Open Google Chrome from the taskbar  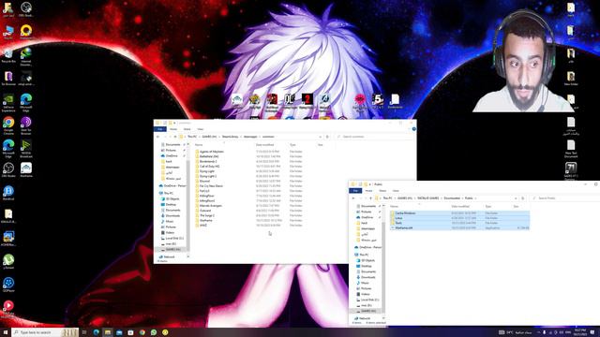pyautogui.click(x=142, y=332)
